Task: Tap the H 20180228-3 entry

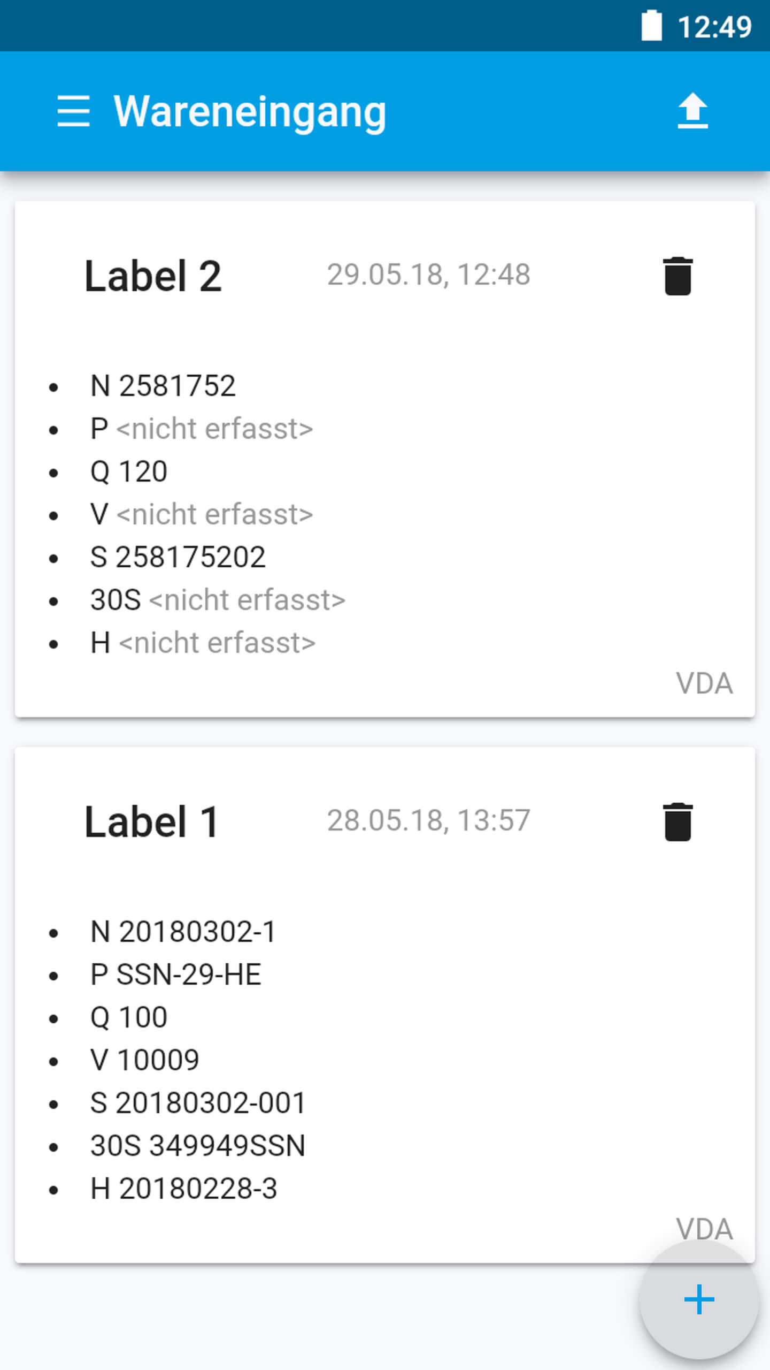Action: point(184,1189)
